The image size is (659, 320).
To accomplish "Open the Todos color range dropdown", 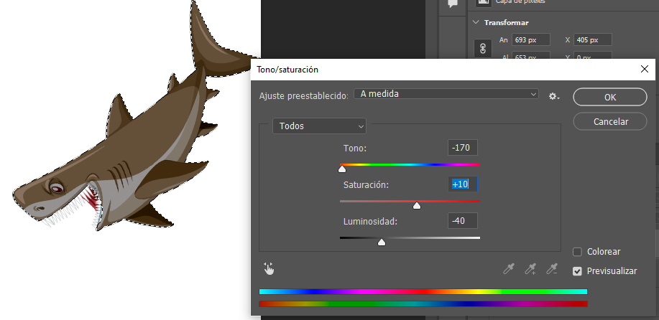I will (x=319, y=126).
